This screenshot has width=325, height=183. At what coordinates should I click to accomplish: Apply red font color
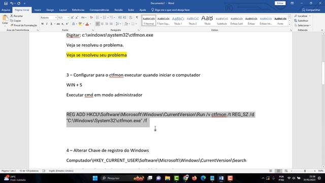point(87,24)
